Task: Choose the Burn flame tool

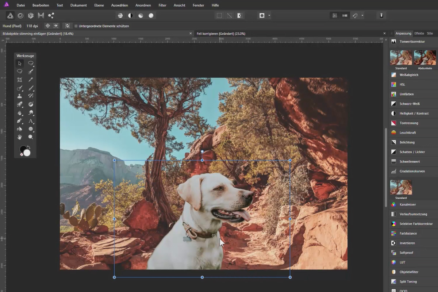Action: [x=20, y=113]
